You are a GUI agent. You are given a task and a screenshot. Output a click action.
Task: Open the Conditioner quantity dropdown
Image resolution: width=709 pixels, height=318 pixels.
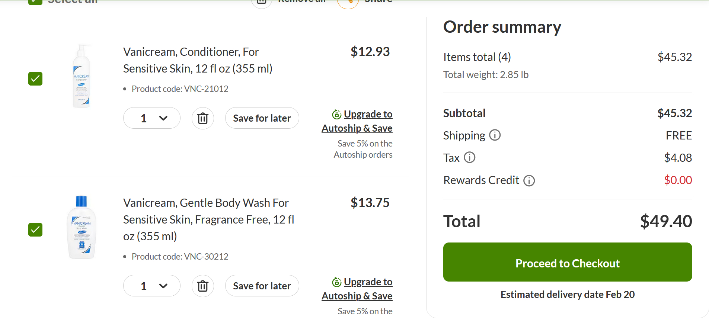152,118
